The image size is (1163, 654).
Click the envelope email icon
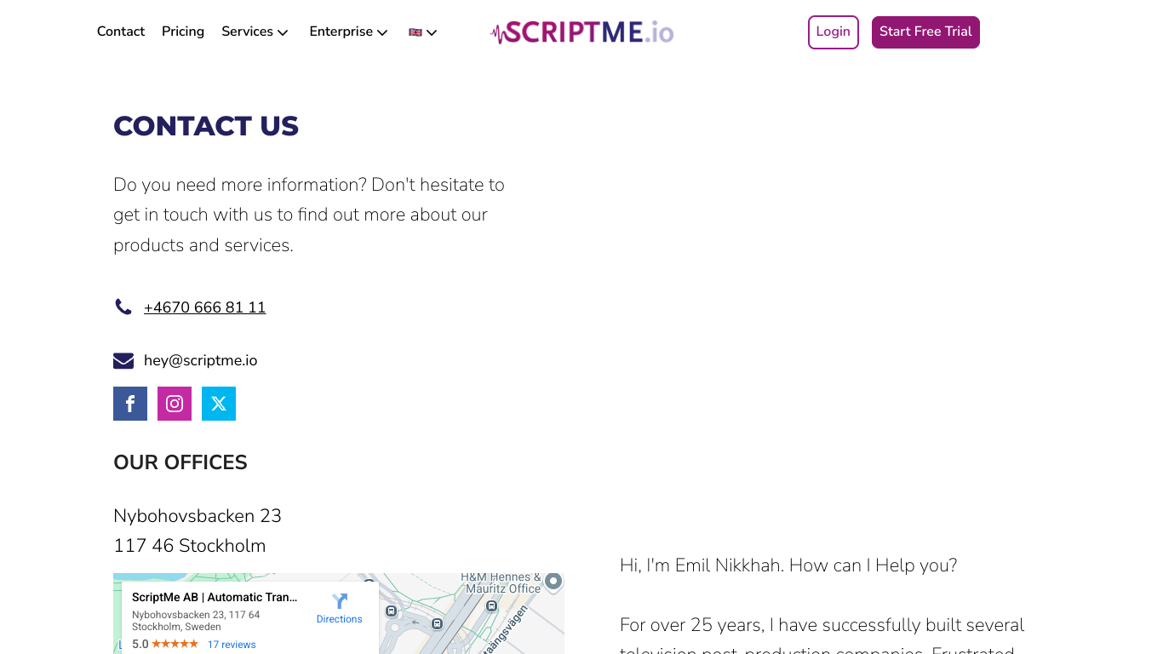pyautogui.click(x=123, y=361)
